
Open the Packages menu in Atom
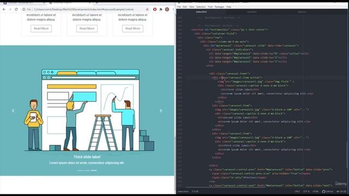(x=219, y=7)
